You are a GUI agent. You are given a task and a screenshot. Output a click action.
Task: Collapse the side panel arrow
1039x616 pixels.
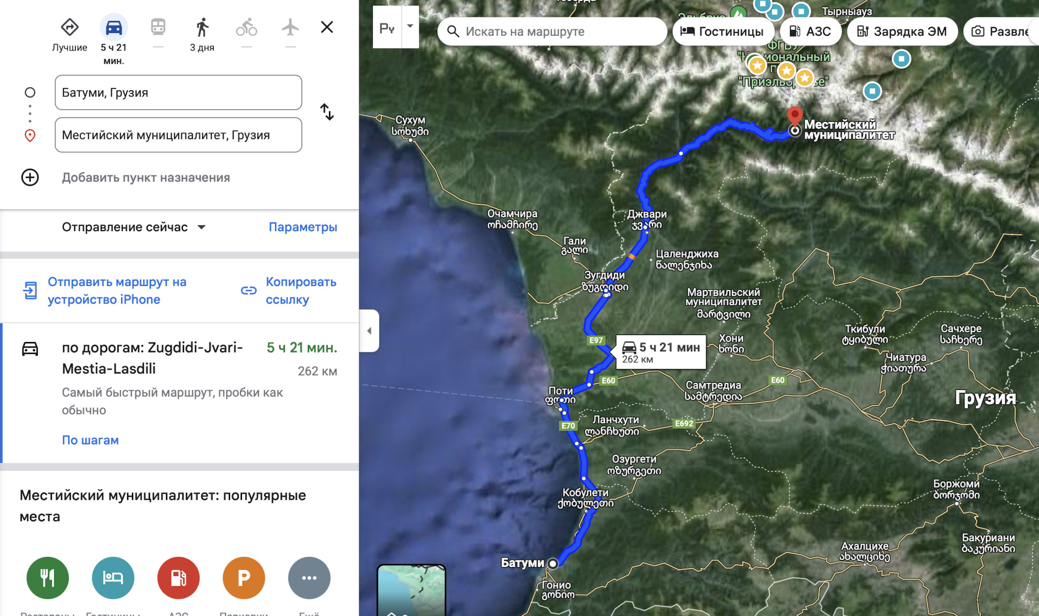(369, 331)
